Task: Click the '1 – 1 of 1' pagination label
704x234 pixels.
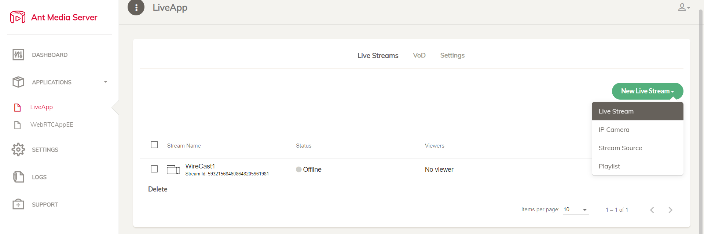Action: pos(617,210)
